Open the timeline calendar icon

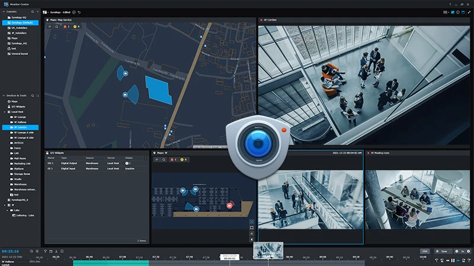tap(51, 251)
